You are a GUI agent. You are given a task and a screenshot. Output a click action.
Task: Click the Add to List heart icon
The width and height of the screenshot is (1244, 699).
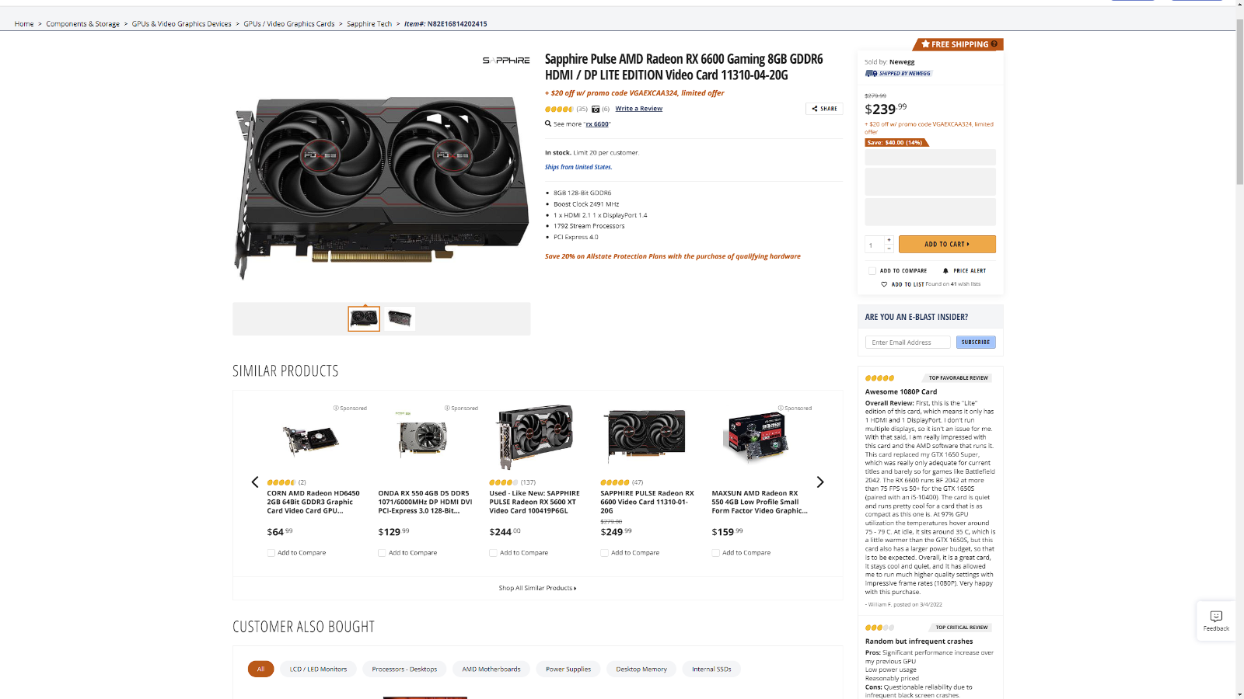[x=884, y=284]
